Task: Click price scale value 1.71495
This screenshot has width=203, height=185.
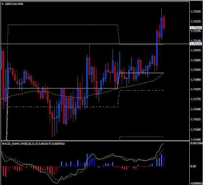Action: [196, 140]
